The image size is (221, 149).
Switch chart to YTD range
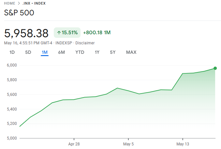point(80,52)
